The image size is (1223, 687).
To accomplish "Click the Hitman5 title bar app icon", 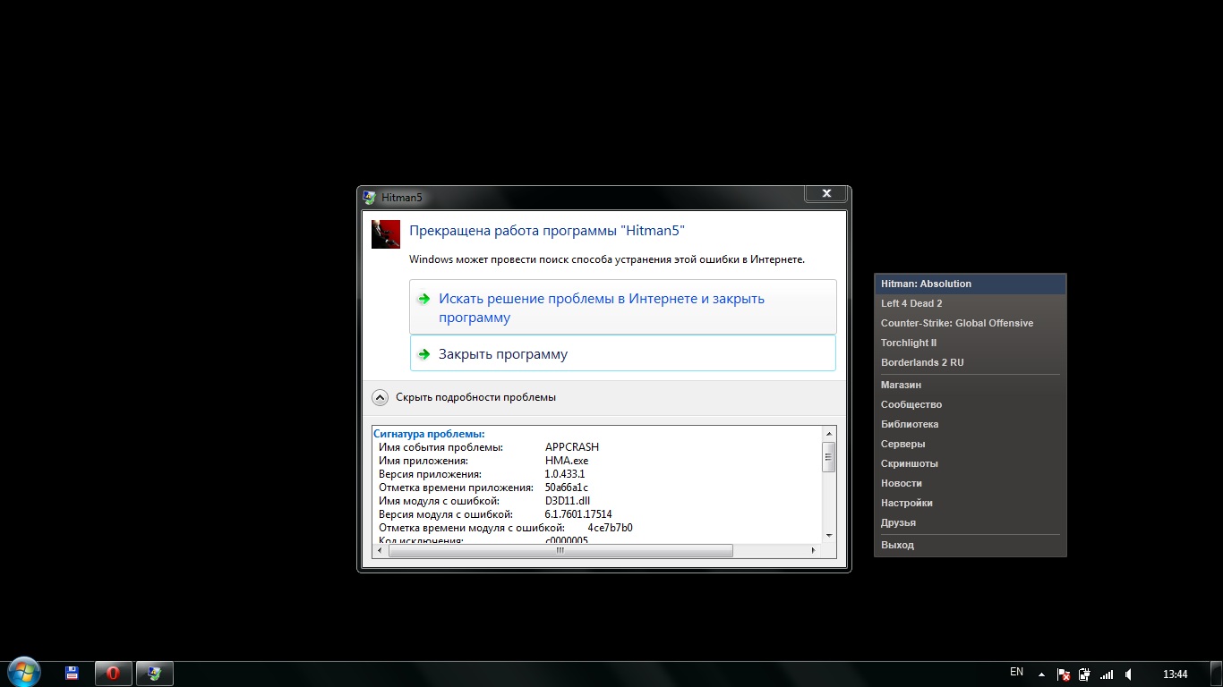I will coord(369,197).
